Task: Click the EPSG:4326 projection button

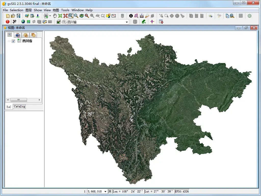Action: pos(181,191)
